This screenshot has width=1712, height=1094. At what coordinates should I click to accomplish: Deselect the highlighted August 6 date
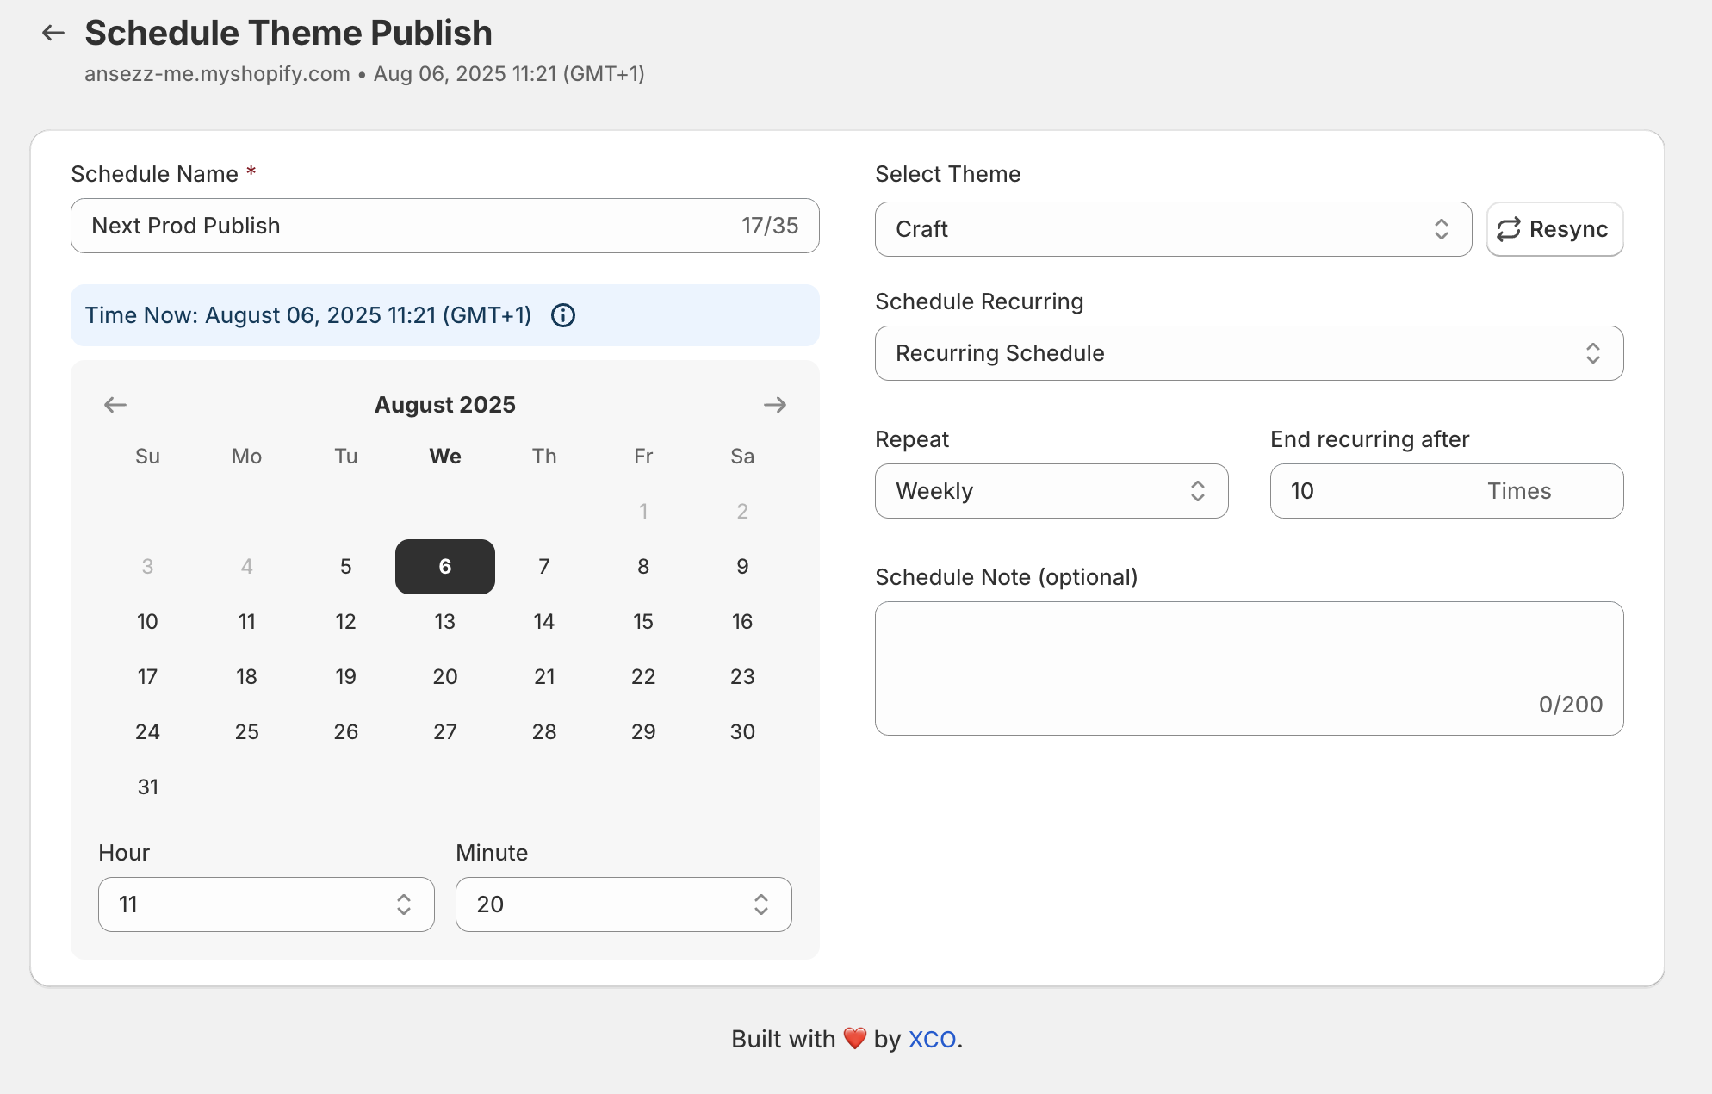444,566
